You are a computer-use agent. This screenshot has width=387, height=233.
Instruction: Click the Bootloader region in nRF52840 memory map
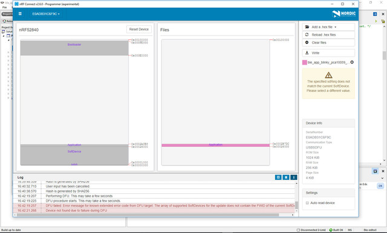(x=74, y=48)
